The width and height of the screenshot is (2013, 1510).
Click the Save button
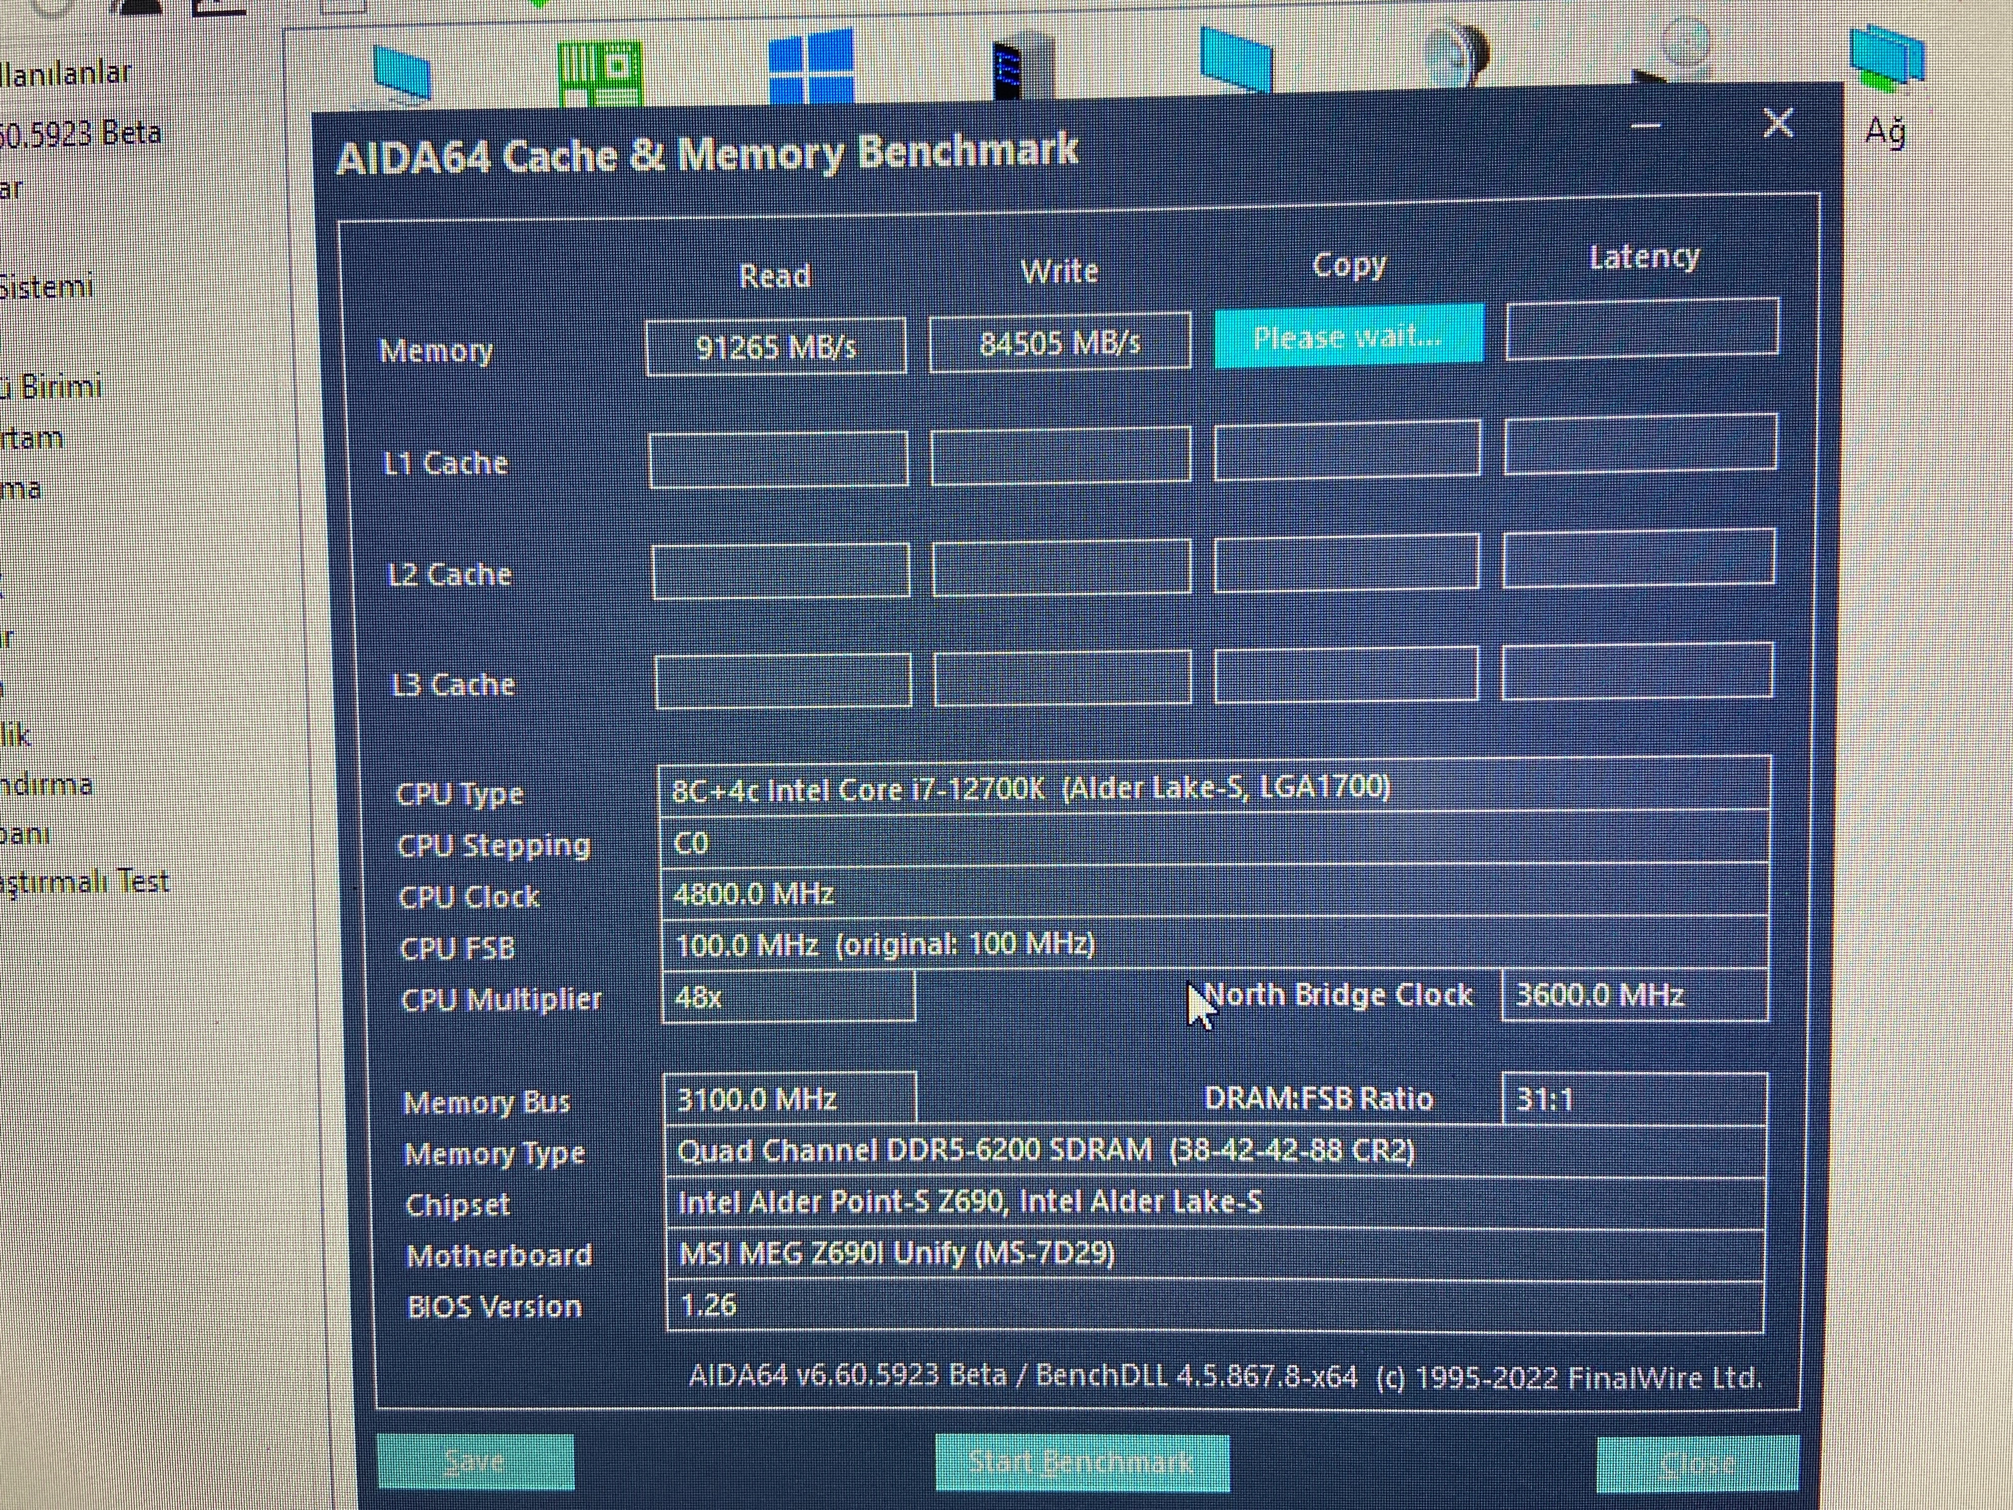tap(476, 1462)
